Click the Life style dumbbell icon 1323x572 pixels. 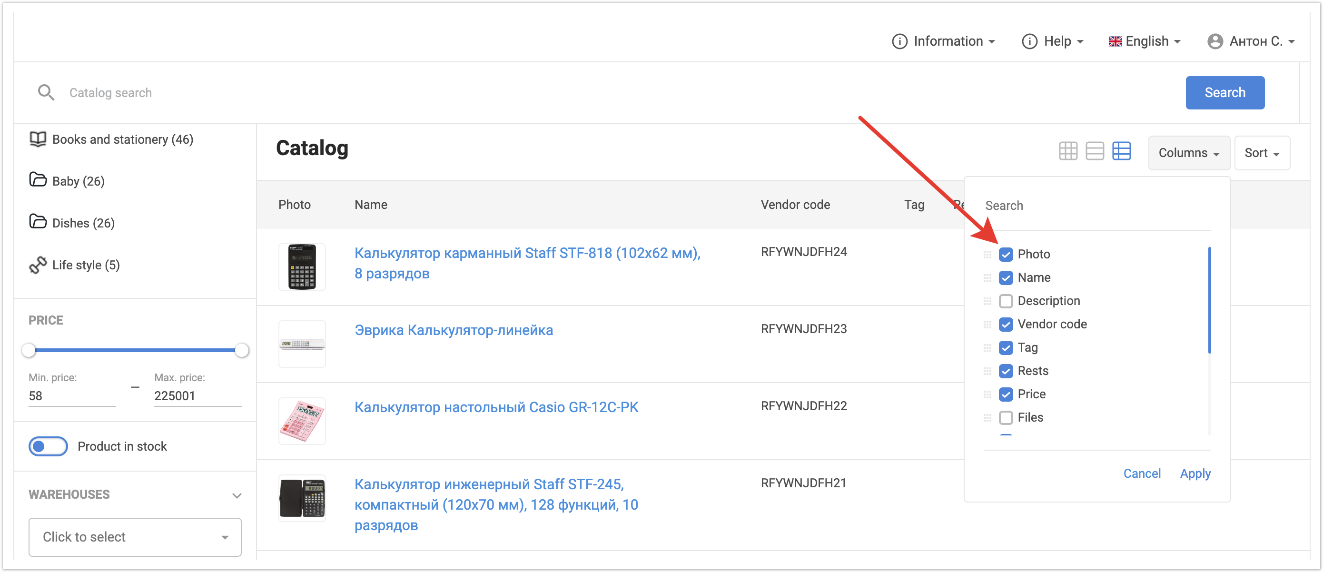tap(38, 265)
